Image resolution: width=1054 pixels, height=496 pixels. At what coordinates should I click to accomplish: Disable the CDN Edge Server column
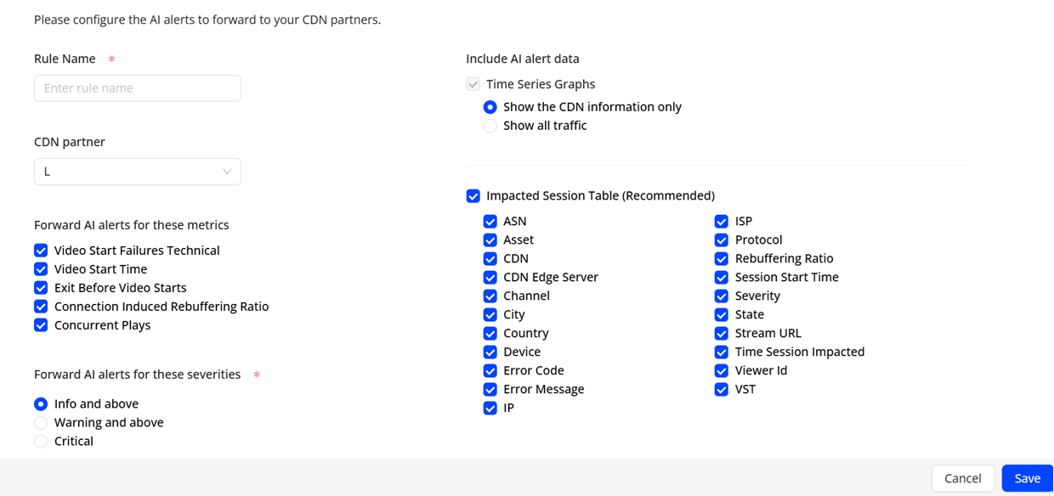(490, 278)
